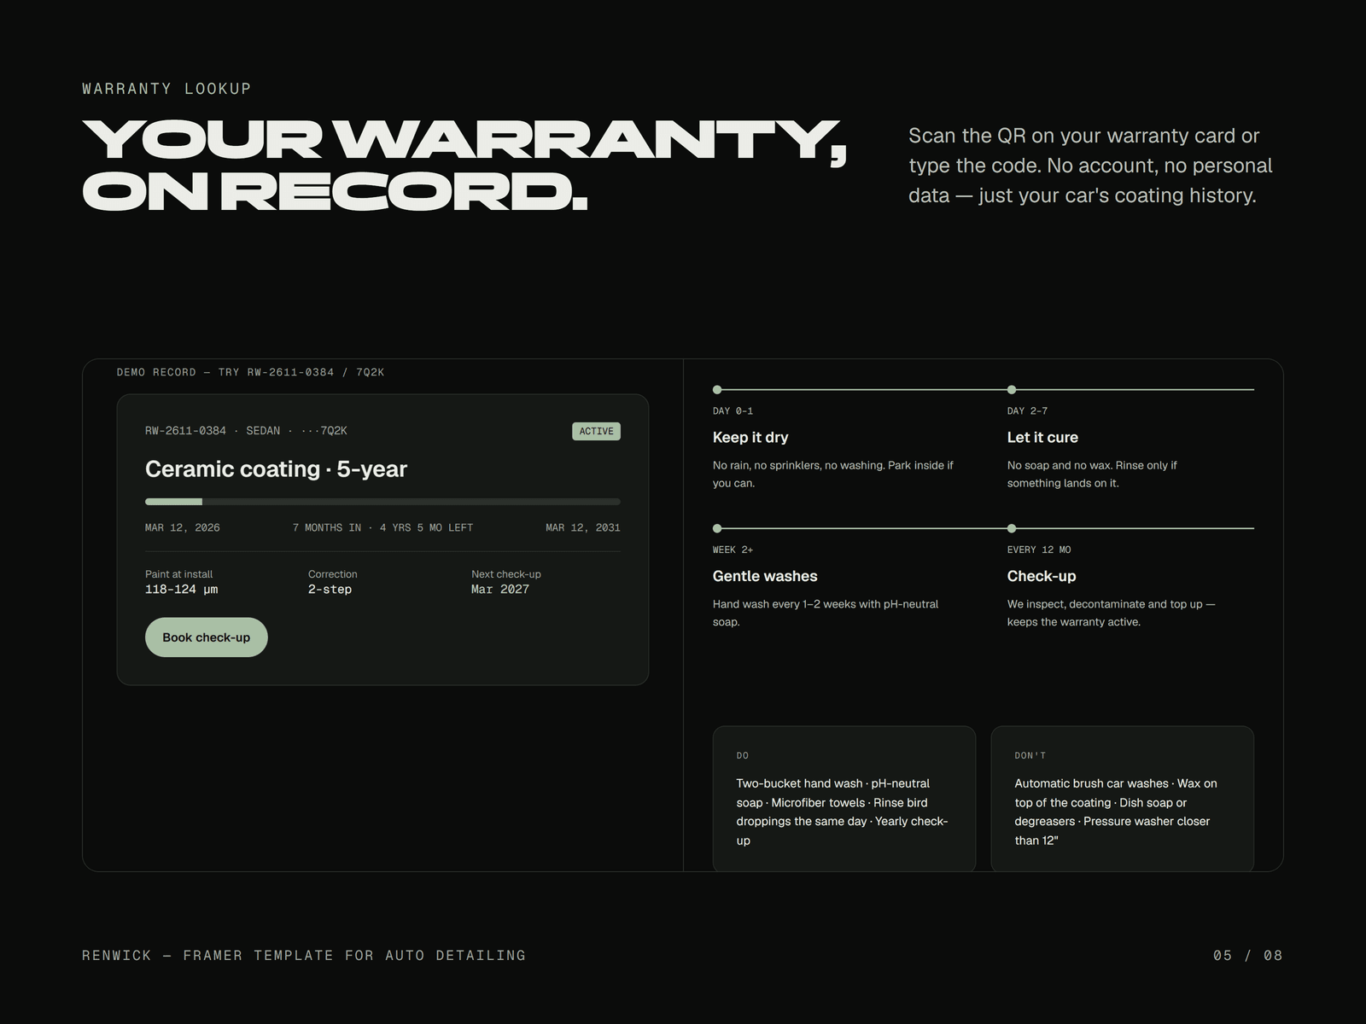Click the Keep it dry heading
The width and height of the screenshot is (1366, 1024).
(x=750, y=437)
